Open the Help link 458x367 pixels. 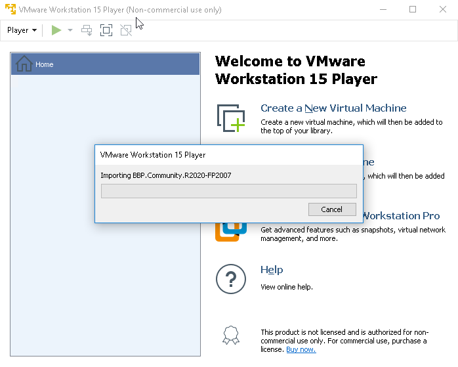pos(272,269)
